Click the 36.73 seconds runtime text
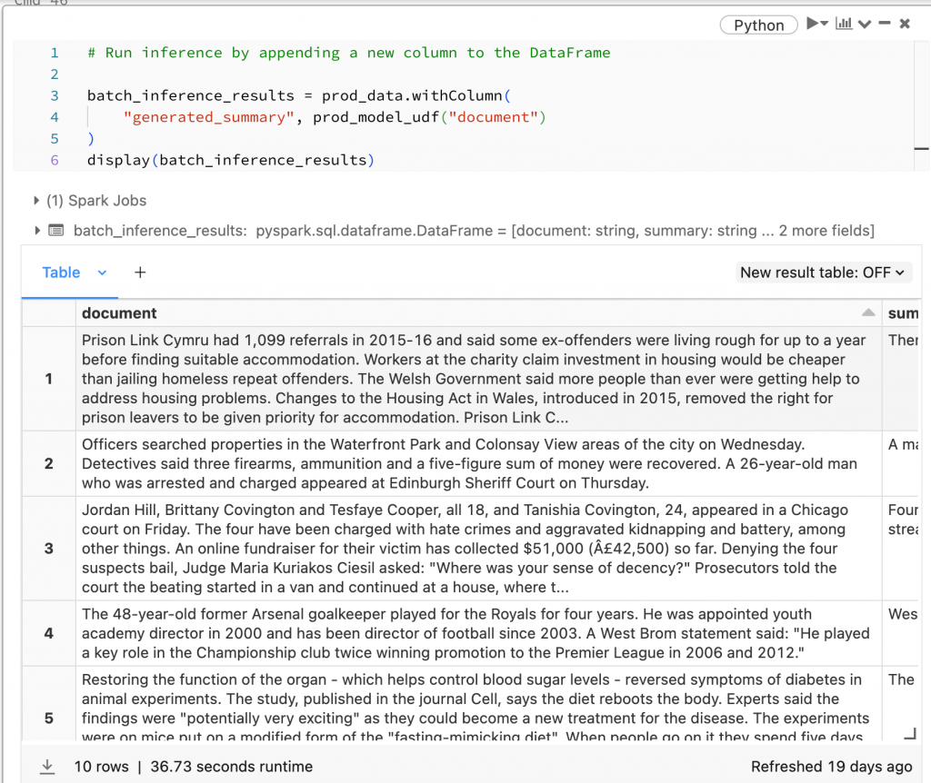 pyautogui.click(x=232, y=767)
